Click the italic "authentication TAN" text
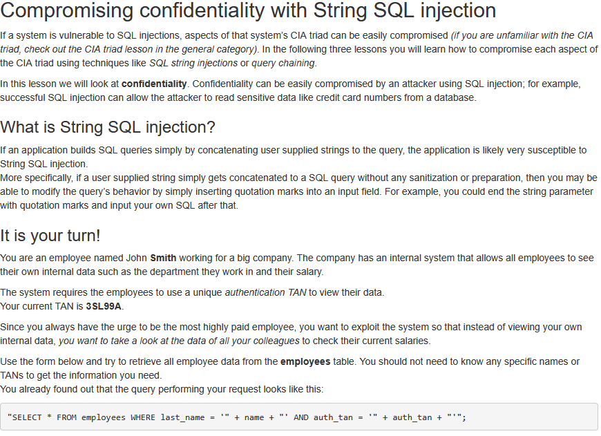 [x=265, y=292]
